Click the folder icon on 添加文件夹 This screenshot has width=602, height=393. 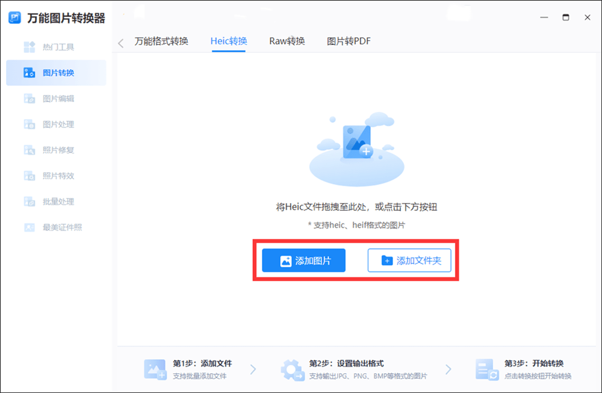click(387, 261)
